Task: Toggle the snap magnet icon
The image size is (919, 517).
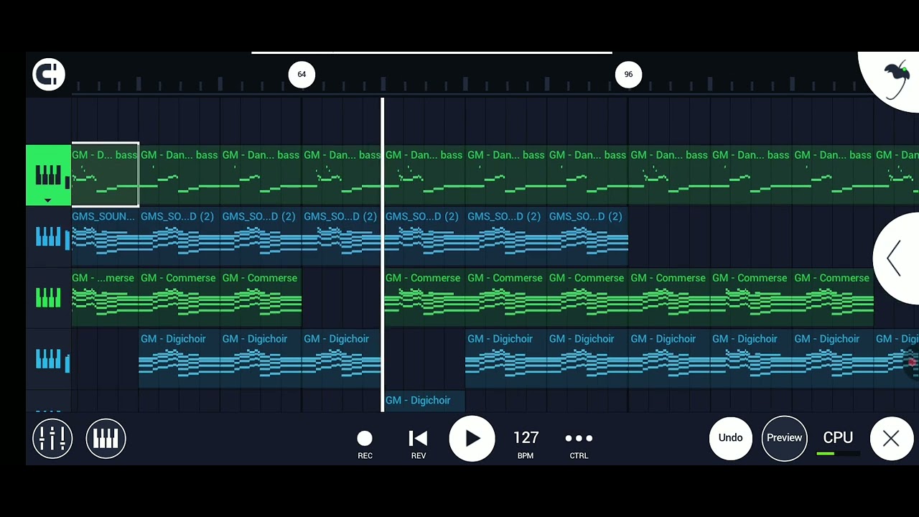Action: (49, 74)
